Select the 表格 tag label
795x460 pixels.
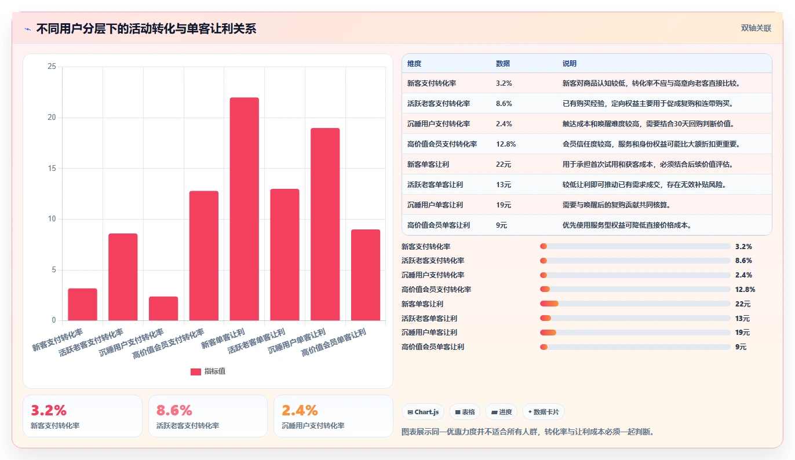click(468, 412)
